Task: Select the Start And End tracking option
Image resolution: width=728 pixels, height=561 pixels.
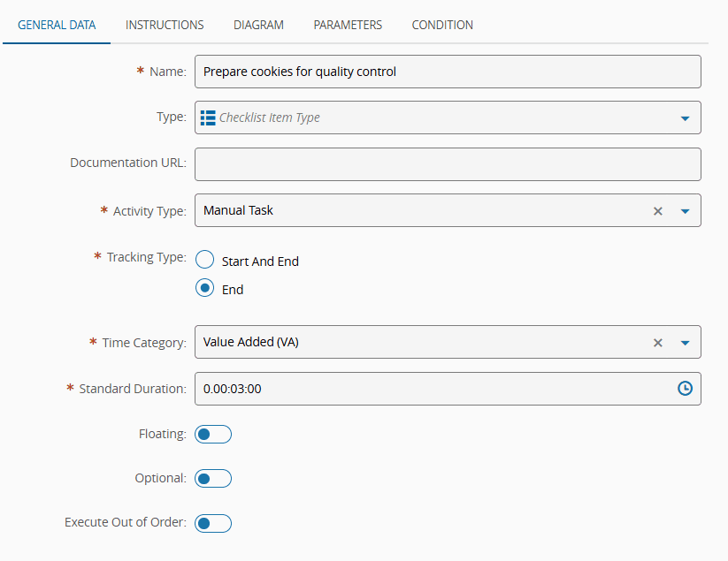Action: click(204, 261)
